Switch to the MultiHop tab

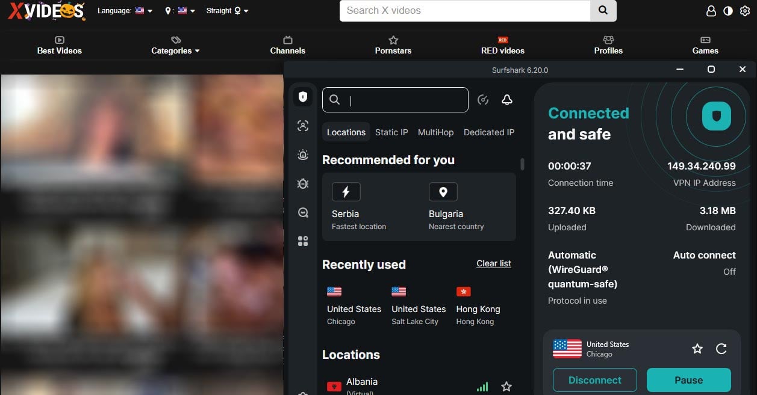[x=436, y=132]
